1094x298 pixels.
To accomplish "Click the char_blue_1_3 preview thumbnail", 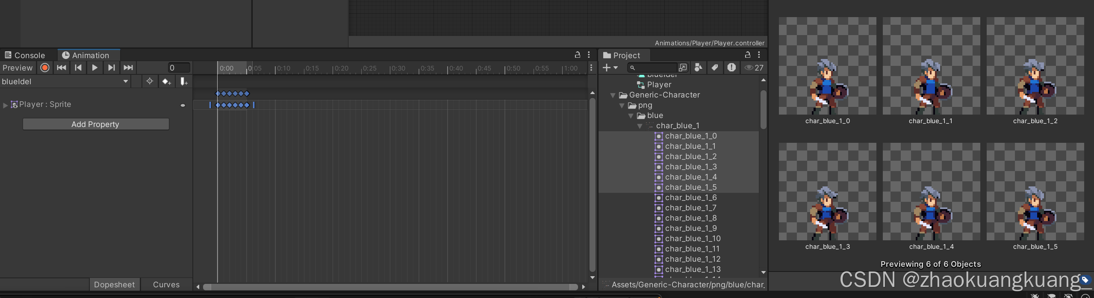I will coord(827,192).
